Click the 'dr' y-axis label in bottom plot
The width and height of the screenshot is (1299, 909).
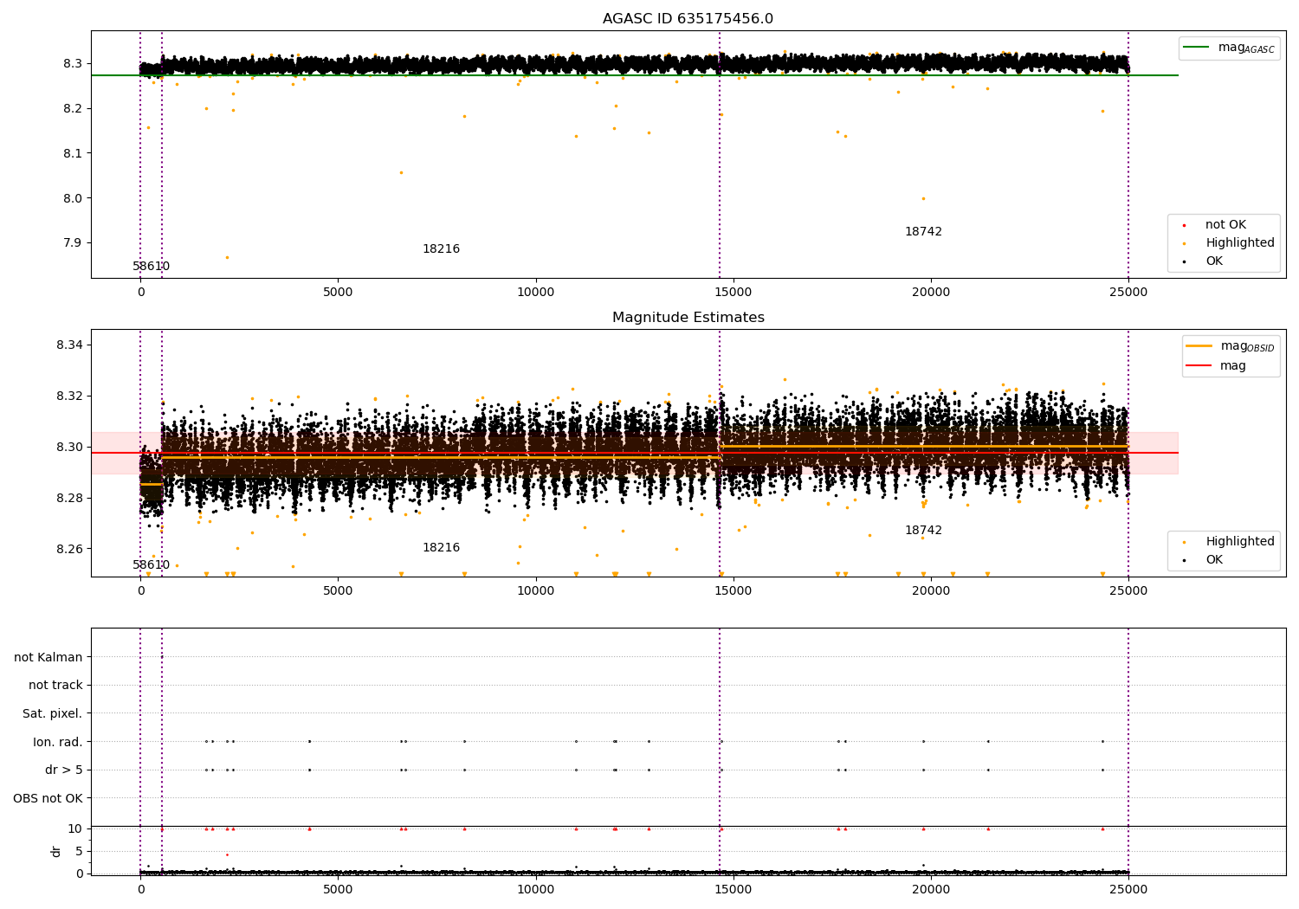pos(55,852)
